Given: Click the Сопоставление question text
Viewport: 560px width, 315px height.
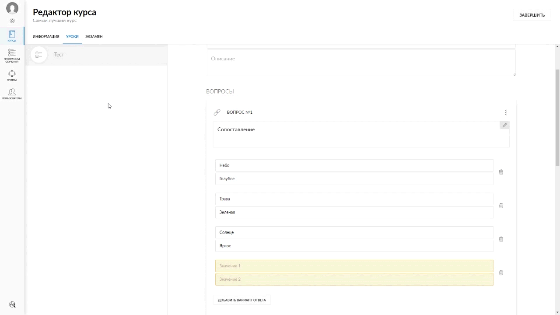Looking at the screenshot, I should (x=236, y=129).
